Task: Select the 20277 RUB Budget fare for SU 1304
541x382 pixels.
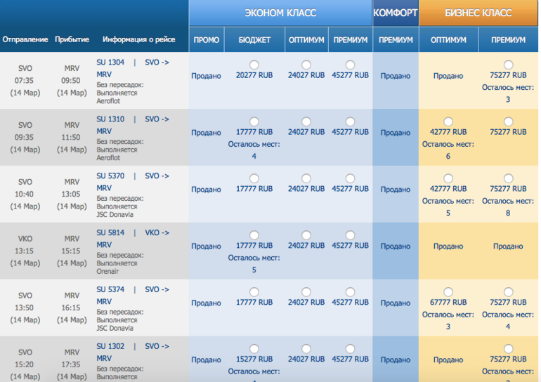Action: click(x=254, y=65)
